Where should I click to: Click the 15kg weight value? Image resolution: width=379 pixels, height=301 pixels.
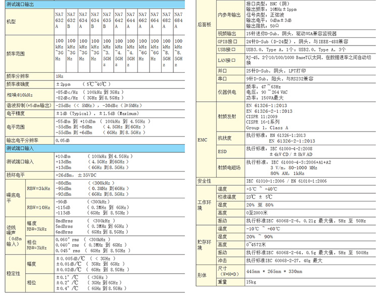tap(251, 281)
